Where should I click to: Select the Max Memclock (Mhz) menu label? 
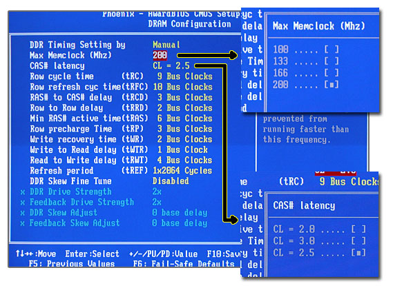point(70,55)
